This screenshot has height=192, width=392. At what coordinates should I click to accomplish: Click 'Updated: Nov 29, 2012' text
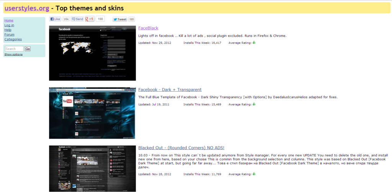tap(154, 43)
